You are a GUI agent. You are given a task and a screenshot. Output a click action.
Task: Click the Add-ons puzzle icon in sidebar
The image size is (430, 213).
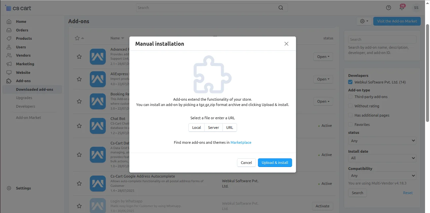click(10, 80)
